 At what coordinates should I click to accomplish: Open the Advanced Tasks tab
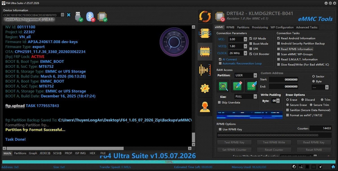point(307,27)
